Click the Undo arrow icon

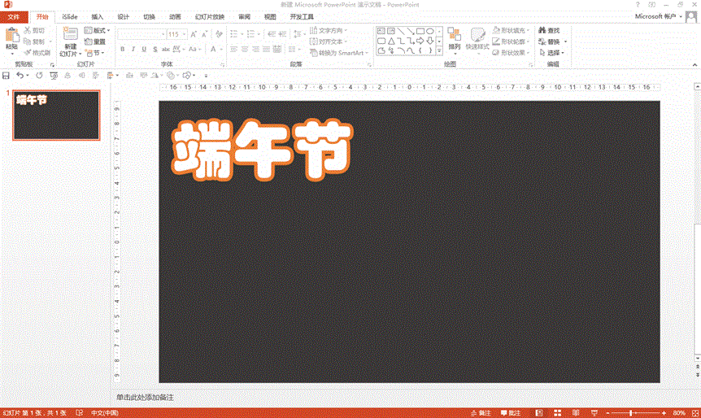click(x=20, y=75)
